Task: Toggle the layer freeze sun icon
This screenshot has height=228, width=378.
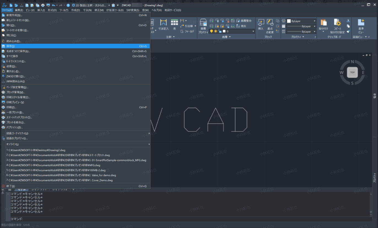Action: pos(215,31)
